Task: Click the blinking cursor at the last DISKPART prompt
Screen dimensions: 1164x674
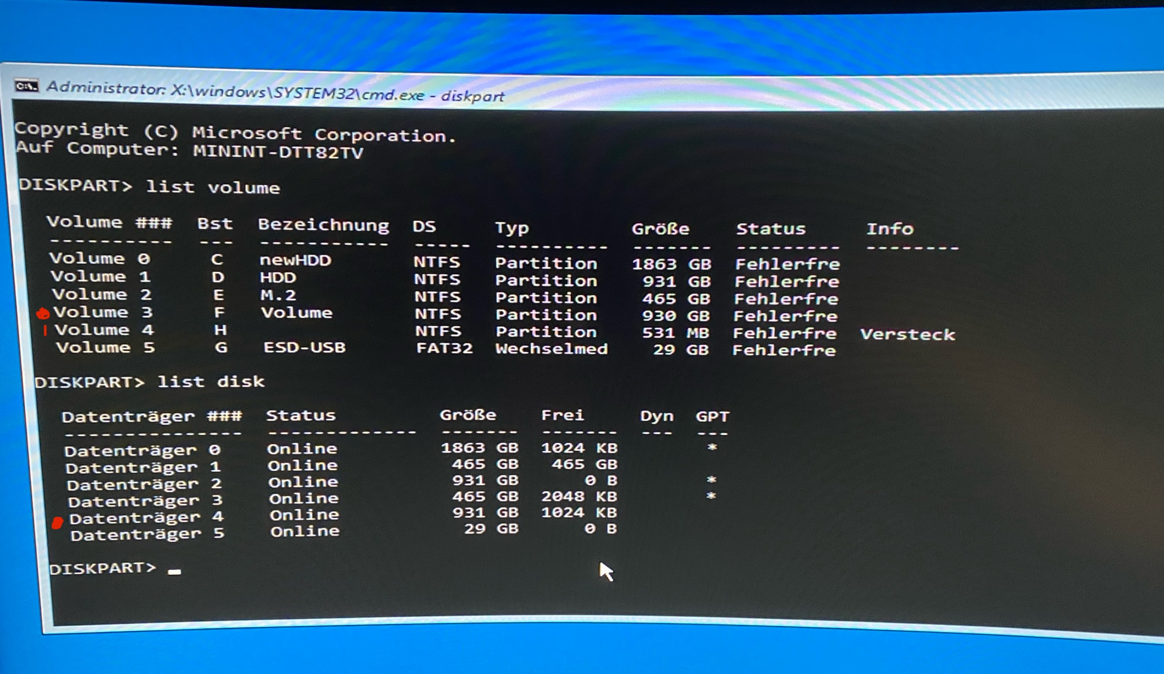Action: (174, 572)
